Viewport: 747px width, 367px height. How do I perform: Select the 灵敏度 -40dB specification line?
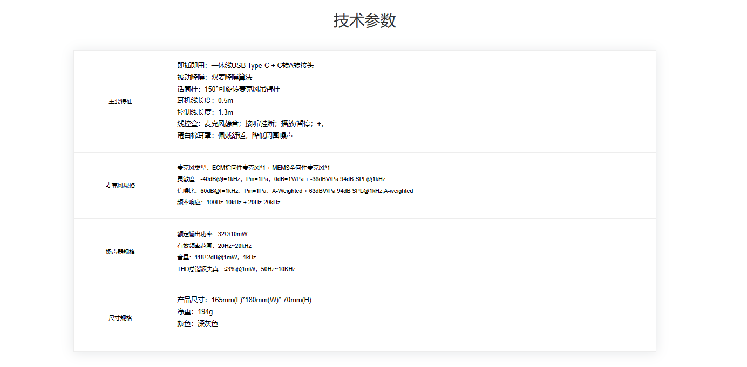pos(281,179)
